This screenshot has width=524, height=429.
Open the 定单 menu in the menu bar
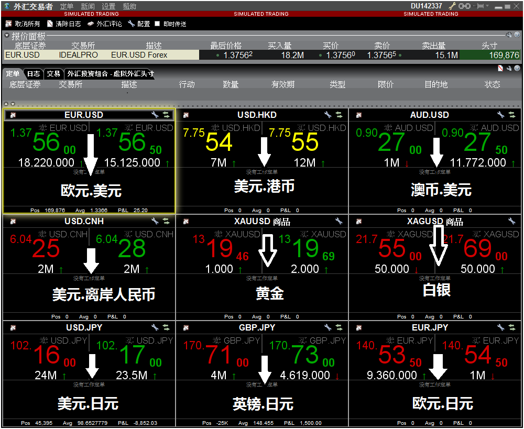[x=67, y=6]
